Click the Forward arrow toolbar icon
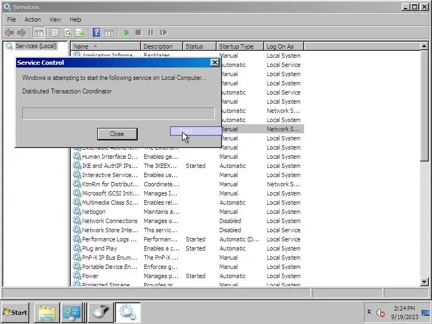The width and height of the screenshot is (432, 324). [22, 32]
